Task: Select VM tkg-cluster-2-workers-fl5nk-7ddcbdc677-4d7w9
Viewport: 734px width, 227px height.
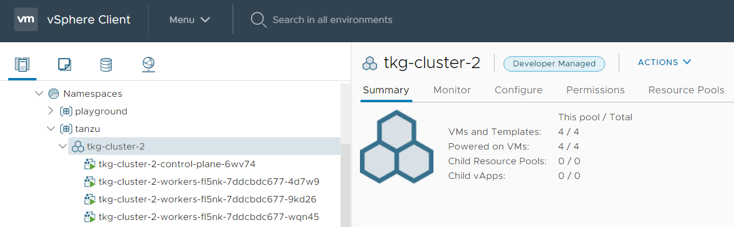Action: point(209,182)
